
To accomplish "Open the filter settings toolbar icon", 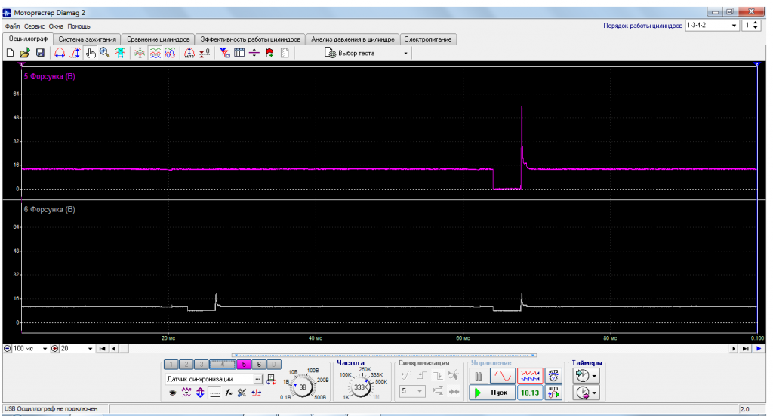I will click(x=224, y=53).
